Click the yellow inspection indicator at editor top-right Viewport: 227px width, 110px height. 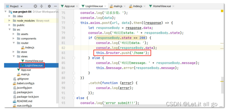point(222,11)
